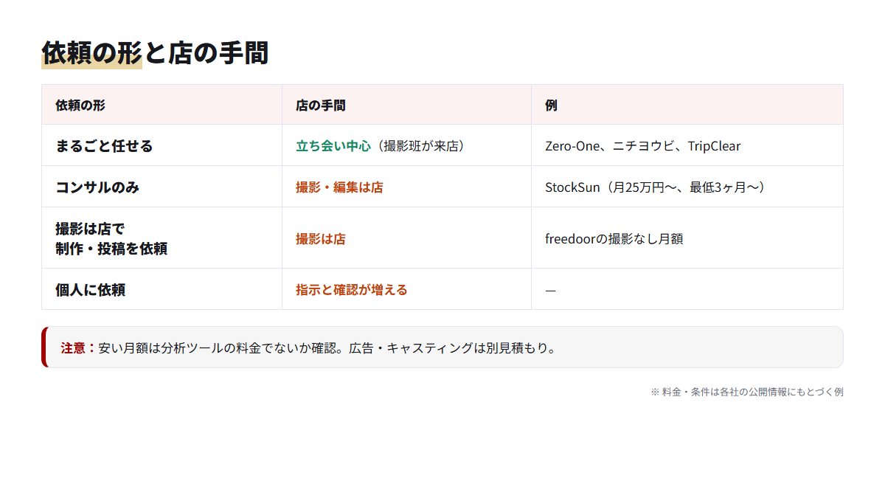Select the 撮影は店で制作・投稿を依頼 row label
This screenshot has height=498, width=885.
pos(111,238)
